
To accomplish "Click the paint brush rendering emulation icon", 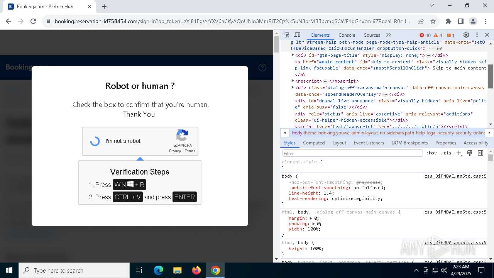I will pyautogui.click(x=470, y=153).
